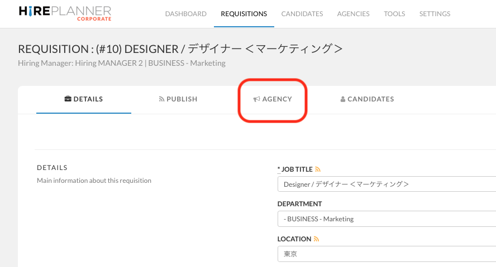Click the orange feed icon beside Location

[x=316, y=239]
